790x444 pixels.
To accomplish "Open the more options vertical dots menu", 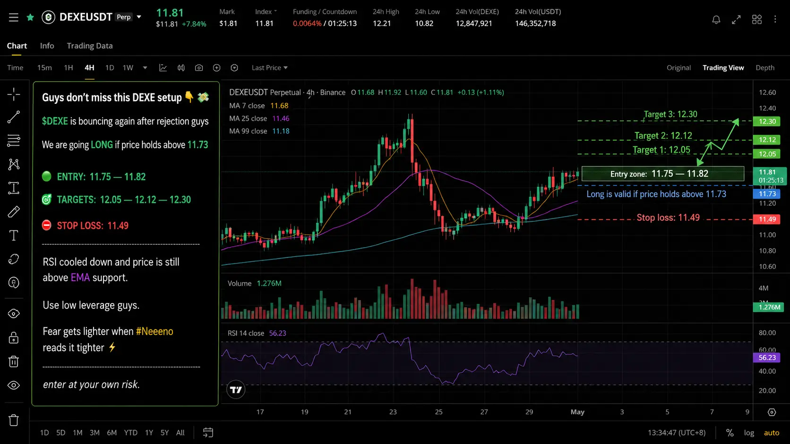I will tap(775, 19).
